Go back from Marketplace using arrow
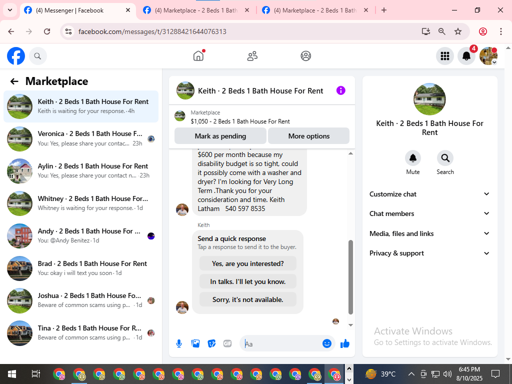 click(14, 81)
